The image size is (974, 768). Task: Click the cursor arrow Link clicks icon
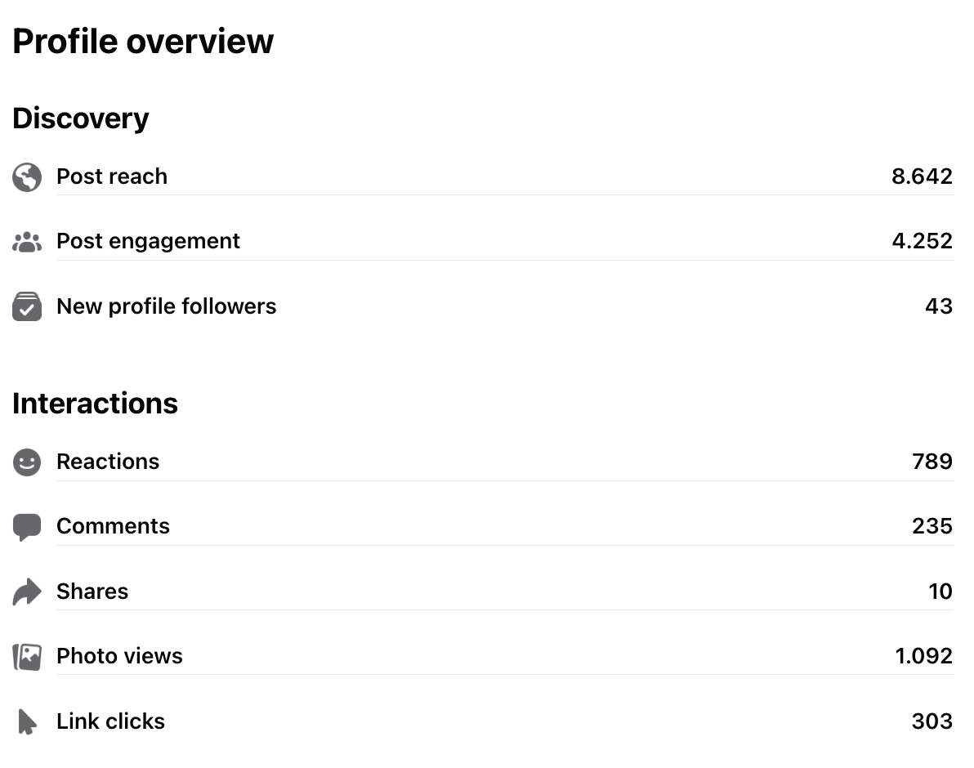27,721
